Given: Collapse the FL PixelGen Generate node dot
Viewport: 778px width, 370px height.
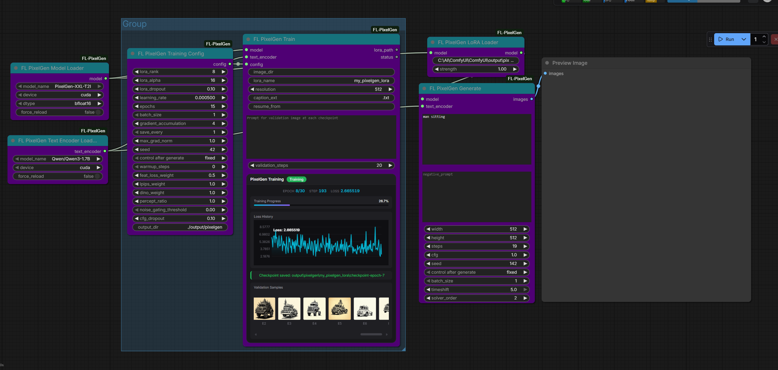Looking at the screenshot, I should click(424, 89).
